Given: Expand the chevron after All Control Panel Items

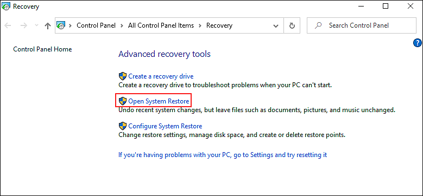Looking at the screenshot, I should point(200,25).
